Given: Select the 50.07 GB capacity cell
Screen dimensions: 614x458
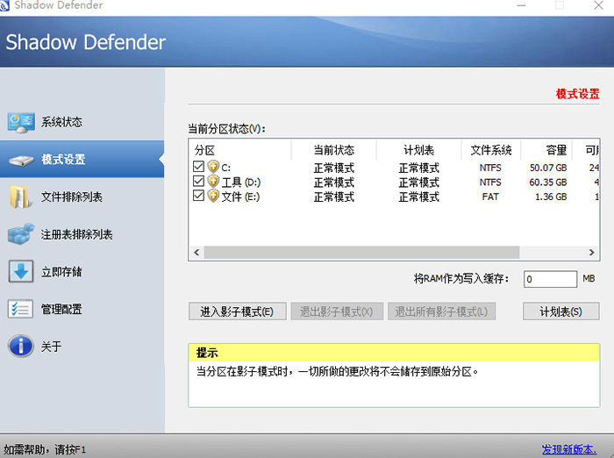Looking at the screenshot, I should 548,168.
